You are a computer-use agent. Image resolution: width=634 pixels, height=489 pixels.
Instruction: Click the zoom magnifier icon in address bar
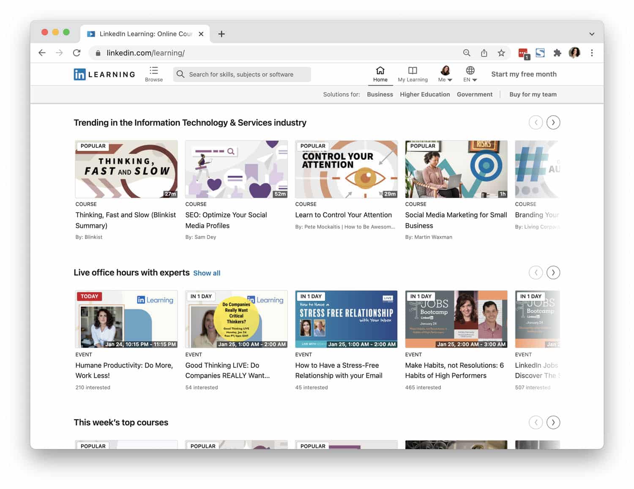467,53
